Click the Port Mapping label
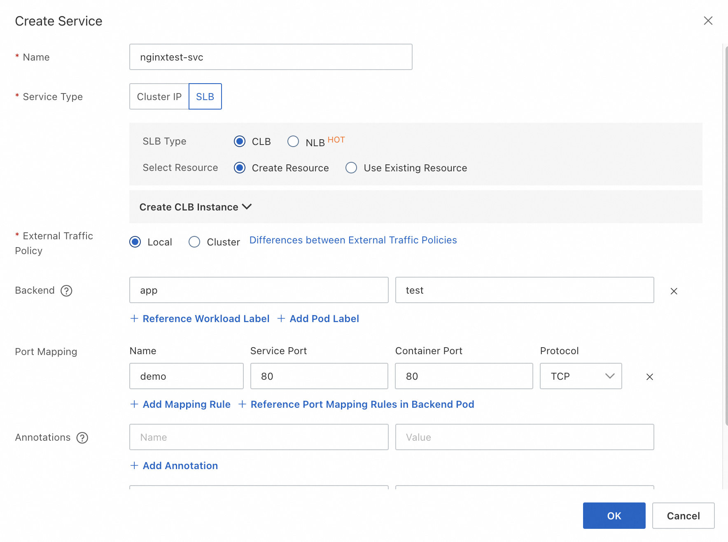The height and width of the screenshot is (542, 728). coord(46,352)
